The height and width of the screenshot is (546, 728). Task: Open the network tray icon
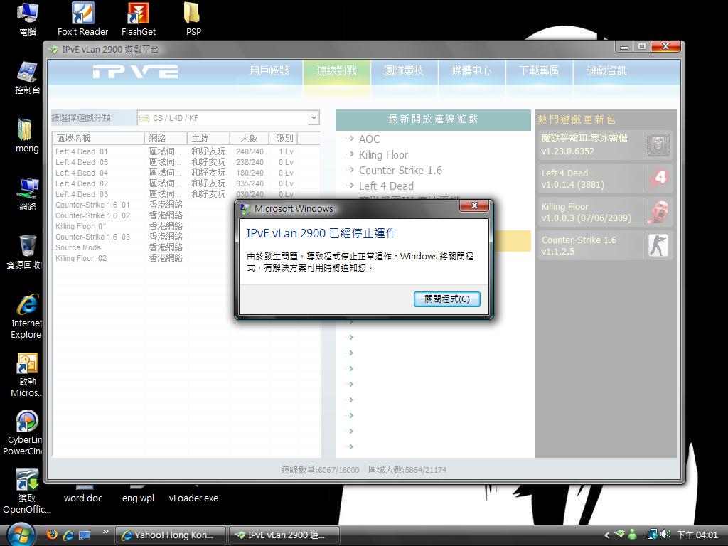pos(653,535)
